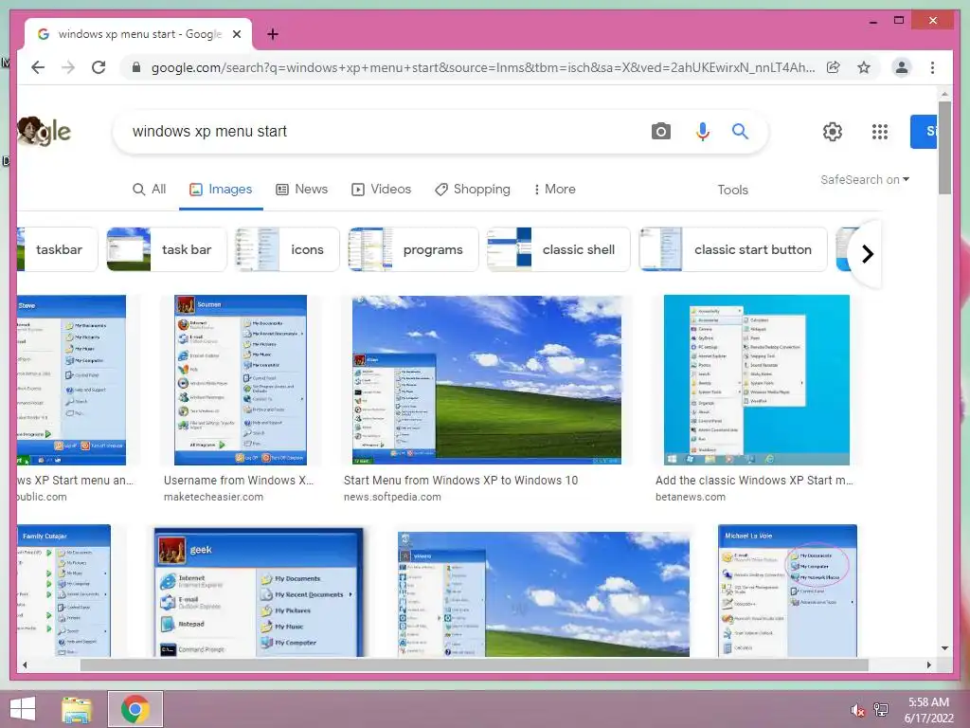This screenshot has height=728, width=970.
Task: Click the vertical scrollbar thumb
Action: tap(944, 147)
